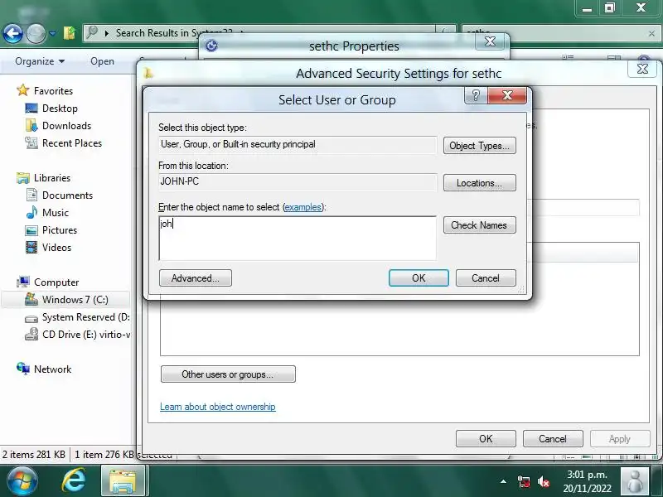Screen dimensions: 663x497
Task: Close the sethc Properties window
Action: tap(490, 41)
